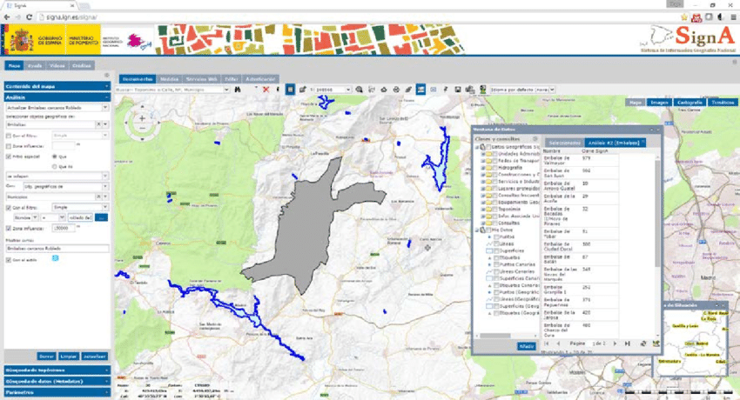Click the red X delete tool
Screen dimensions: 740x400
[x=266, y=89]
